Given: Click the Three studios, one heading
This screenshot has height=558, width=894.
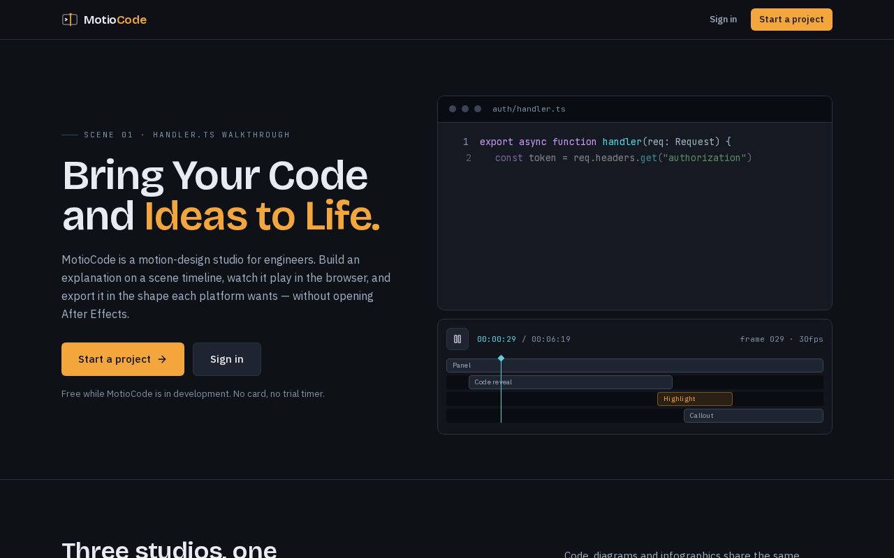Looking at the screenshot, I should pyautogui.click(x=169, y=550).
